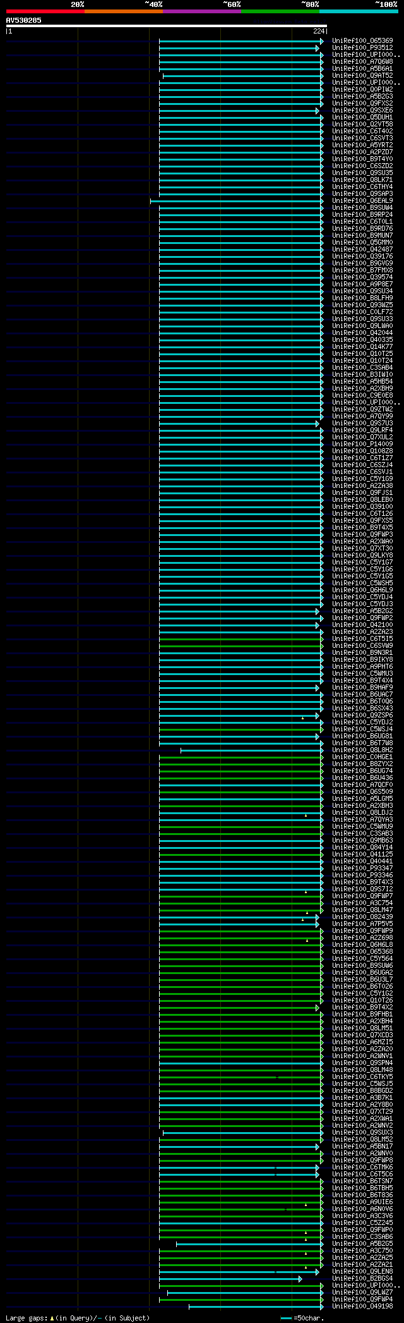Click the query name AV530285

24,20
